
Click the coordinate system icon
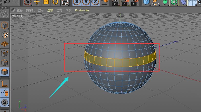104,2
